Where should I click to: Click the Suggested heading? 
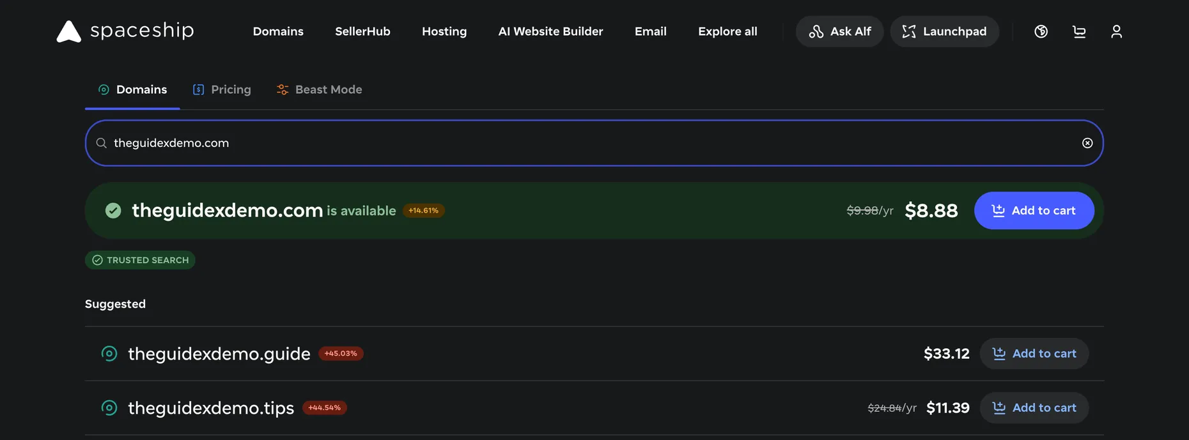click(x=115, y=304)
